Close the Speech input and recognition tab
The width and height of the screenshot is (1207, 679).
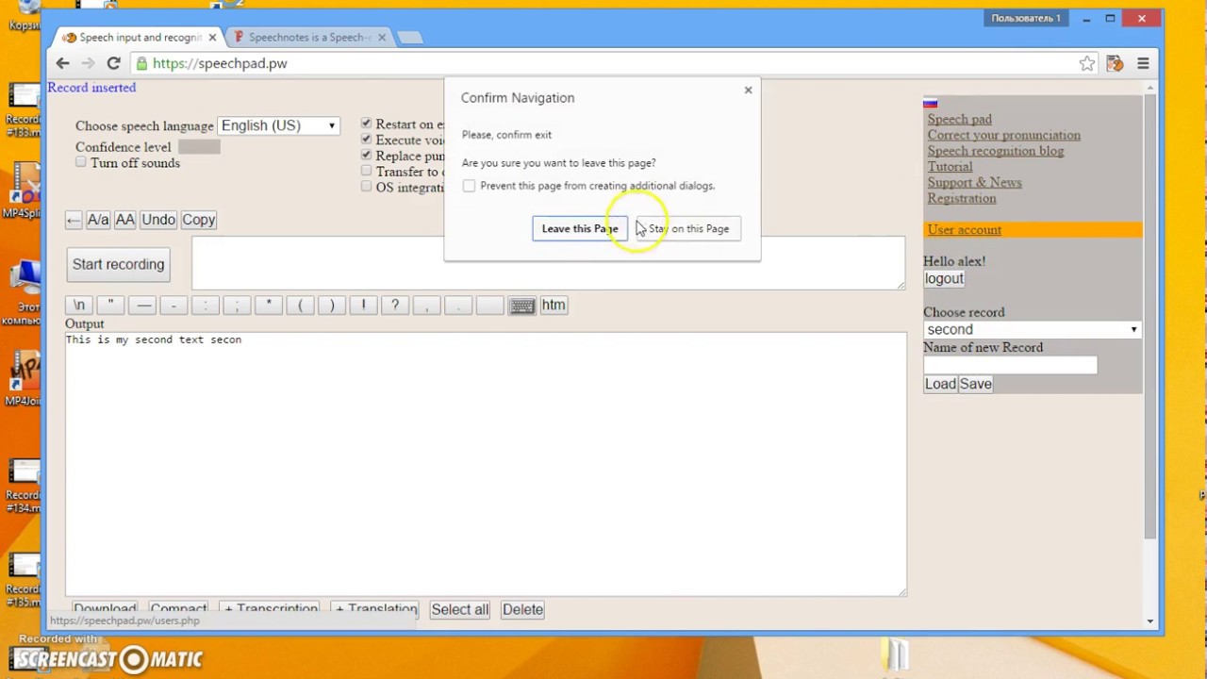pos(212,38)
